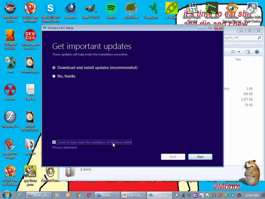Screen dimensions: 265x199
Task: Open PeaZip desktop icon
Action: pyautogui.click(x=171, y=10)
